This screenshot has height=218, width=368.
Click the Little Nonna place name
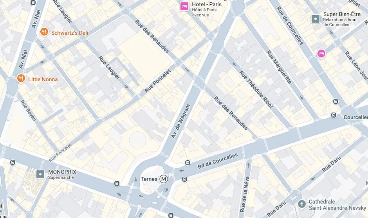coord(43,79)
